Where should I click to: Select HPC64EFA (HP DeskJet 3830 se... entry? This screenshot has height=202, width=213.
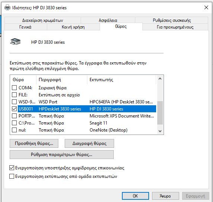(121, 102)
